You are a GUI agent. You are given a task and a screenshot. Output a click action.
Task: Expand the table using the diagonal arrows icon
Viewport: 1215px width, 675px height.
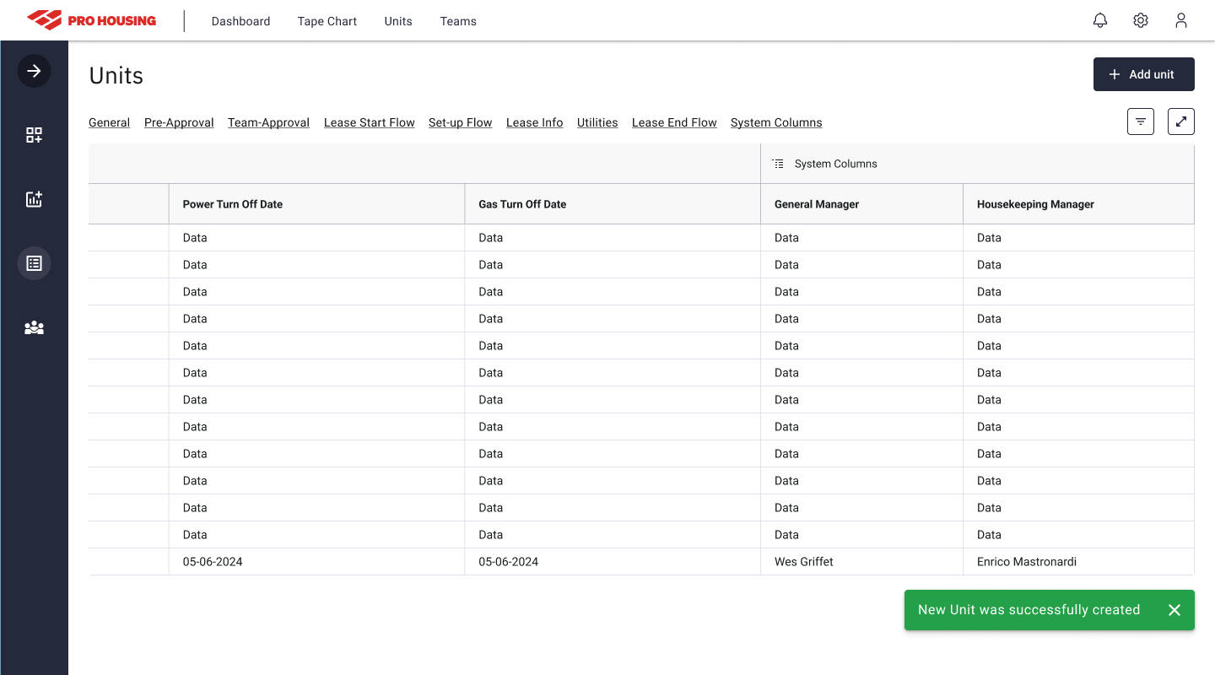tap(1181, 121)
